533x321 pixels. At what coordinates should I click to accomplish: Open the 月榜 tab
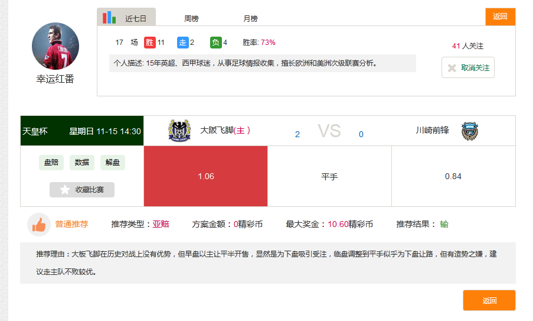coord(250,18)
